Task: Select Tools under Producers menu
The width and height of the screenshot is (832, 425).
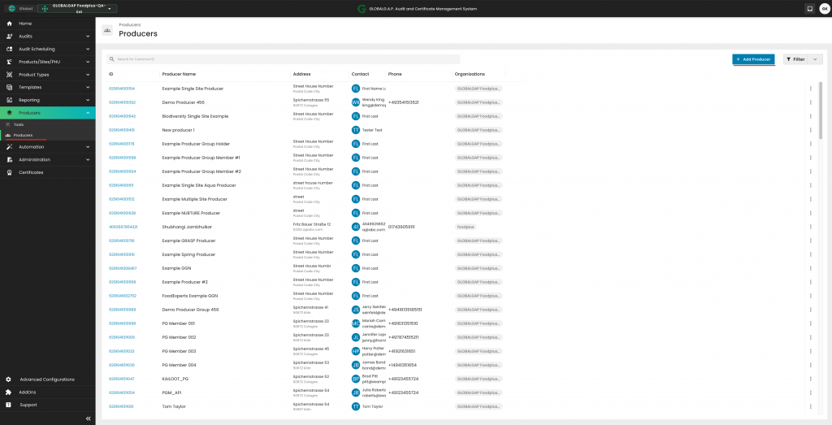Action: (x=19, y=124)
